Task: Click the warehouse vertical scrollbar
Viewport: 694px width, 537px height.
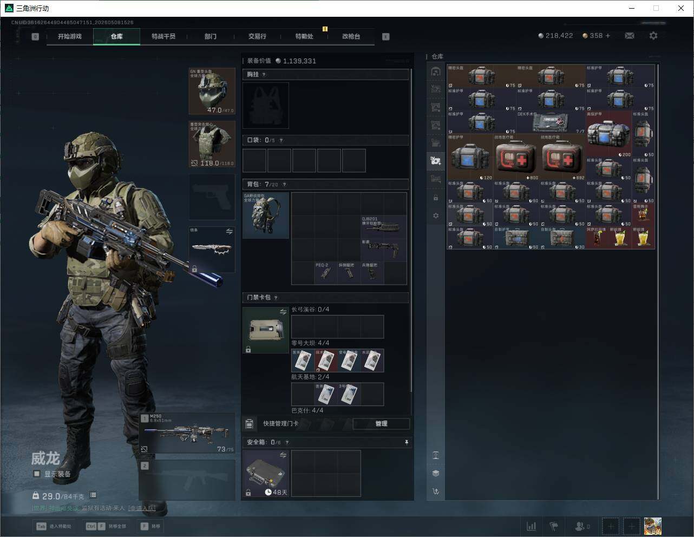Action: pos(658,281)
